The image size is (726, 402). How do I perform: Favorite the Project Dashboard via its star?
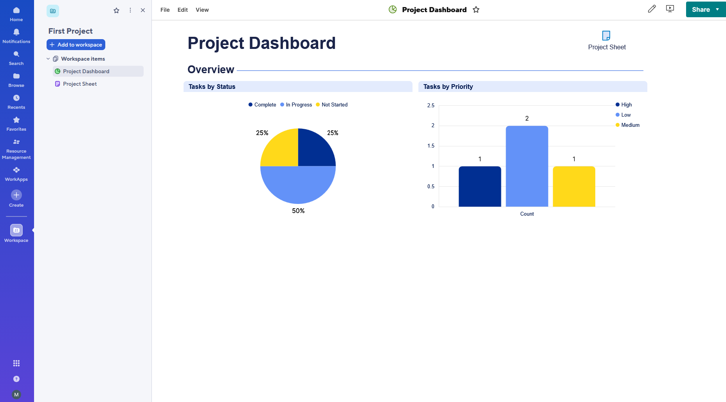click(x=476, y=9)
